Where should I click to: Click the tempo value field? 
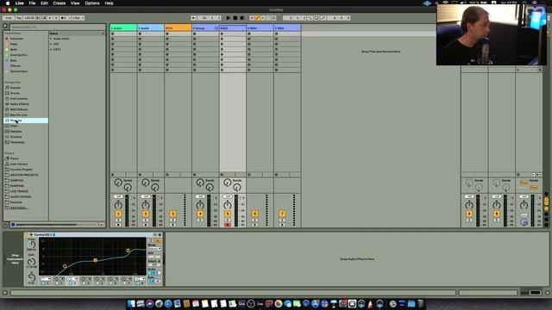pos(29,18)
